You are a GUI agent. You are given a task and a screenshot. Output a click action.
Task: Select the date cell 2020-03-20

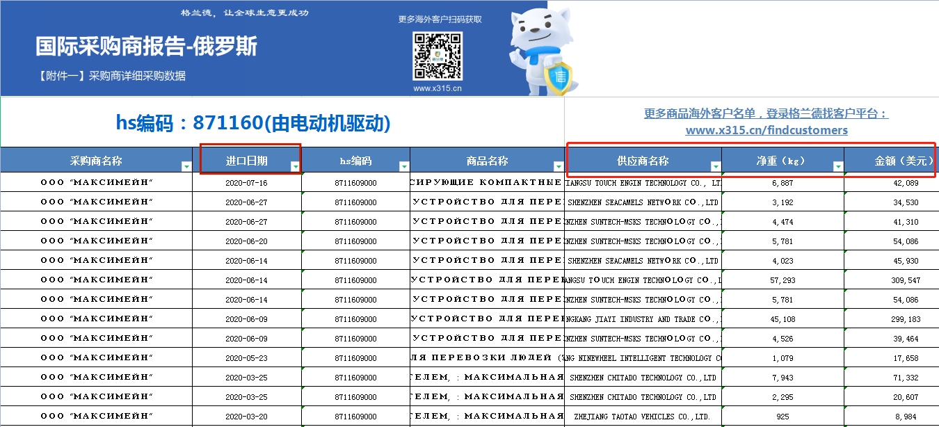click(247, 417)
